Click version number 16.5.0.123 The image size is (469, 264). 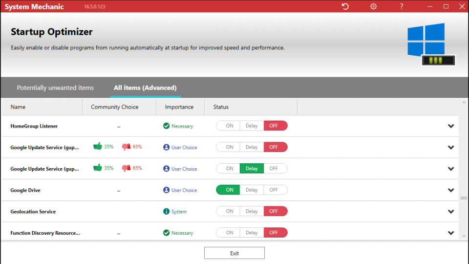(x=94, y=6)
